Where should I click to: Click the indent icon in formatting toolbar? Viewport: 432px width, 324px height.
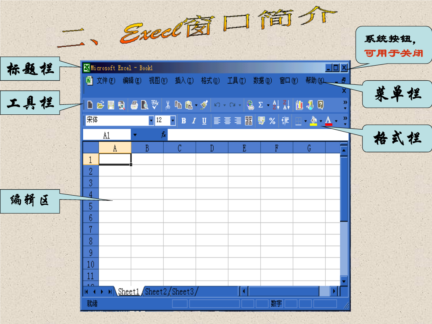pyautogui.click(x=285, y=121)
